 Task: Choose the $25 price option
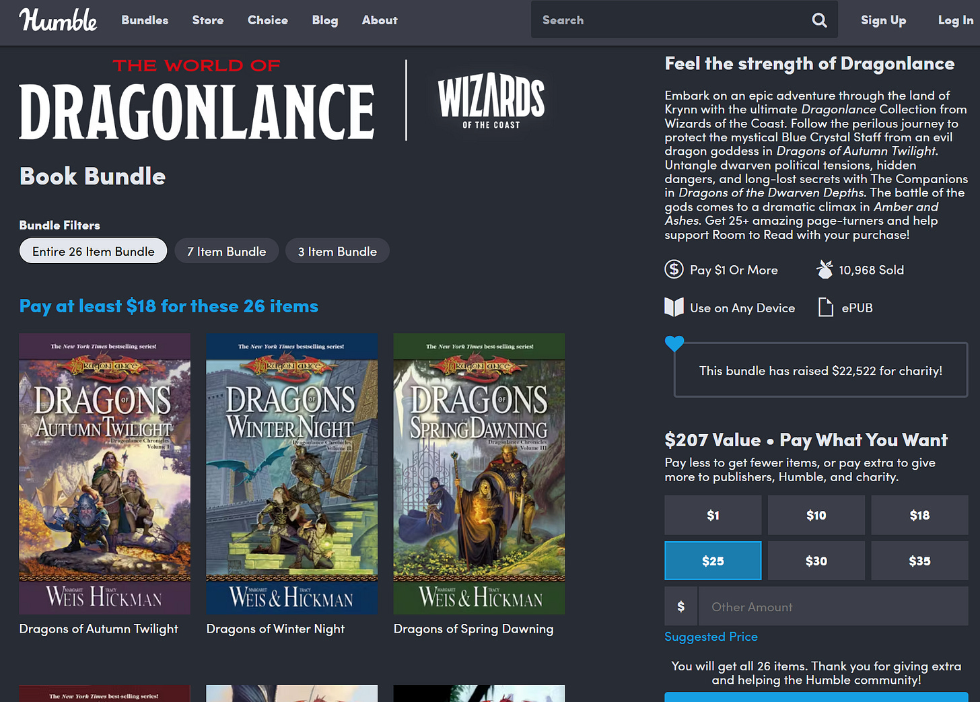[713, 561]
